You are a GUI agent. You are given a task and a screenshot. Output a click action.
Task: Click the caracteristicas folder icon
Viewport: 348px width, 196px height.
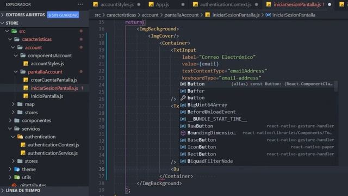(x=17, y=39)
